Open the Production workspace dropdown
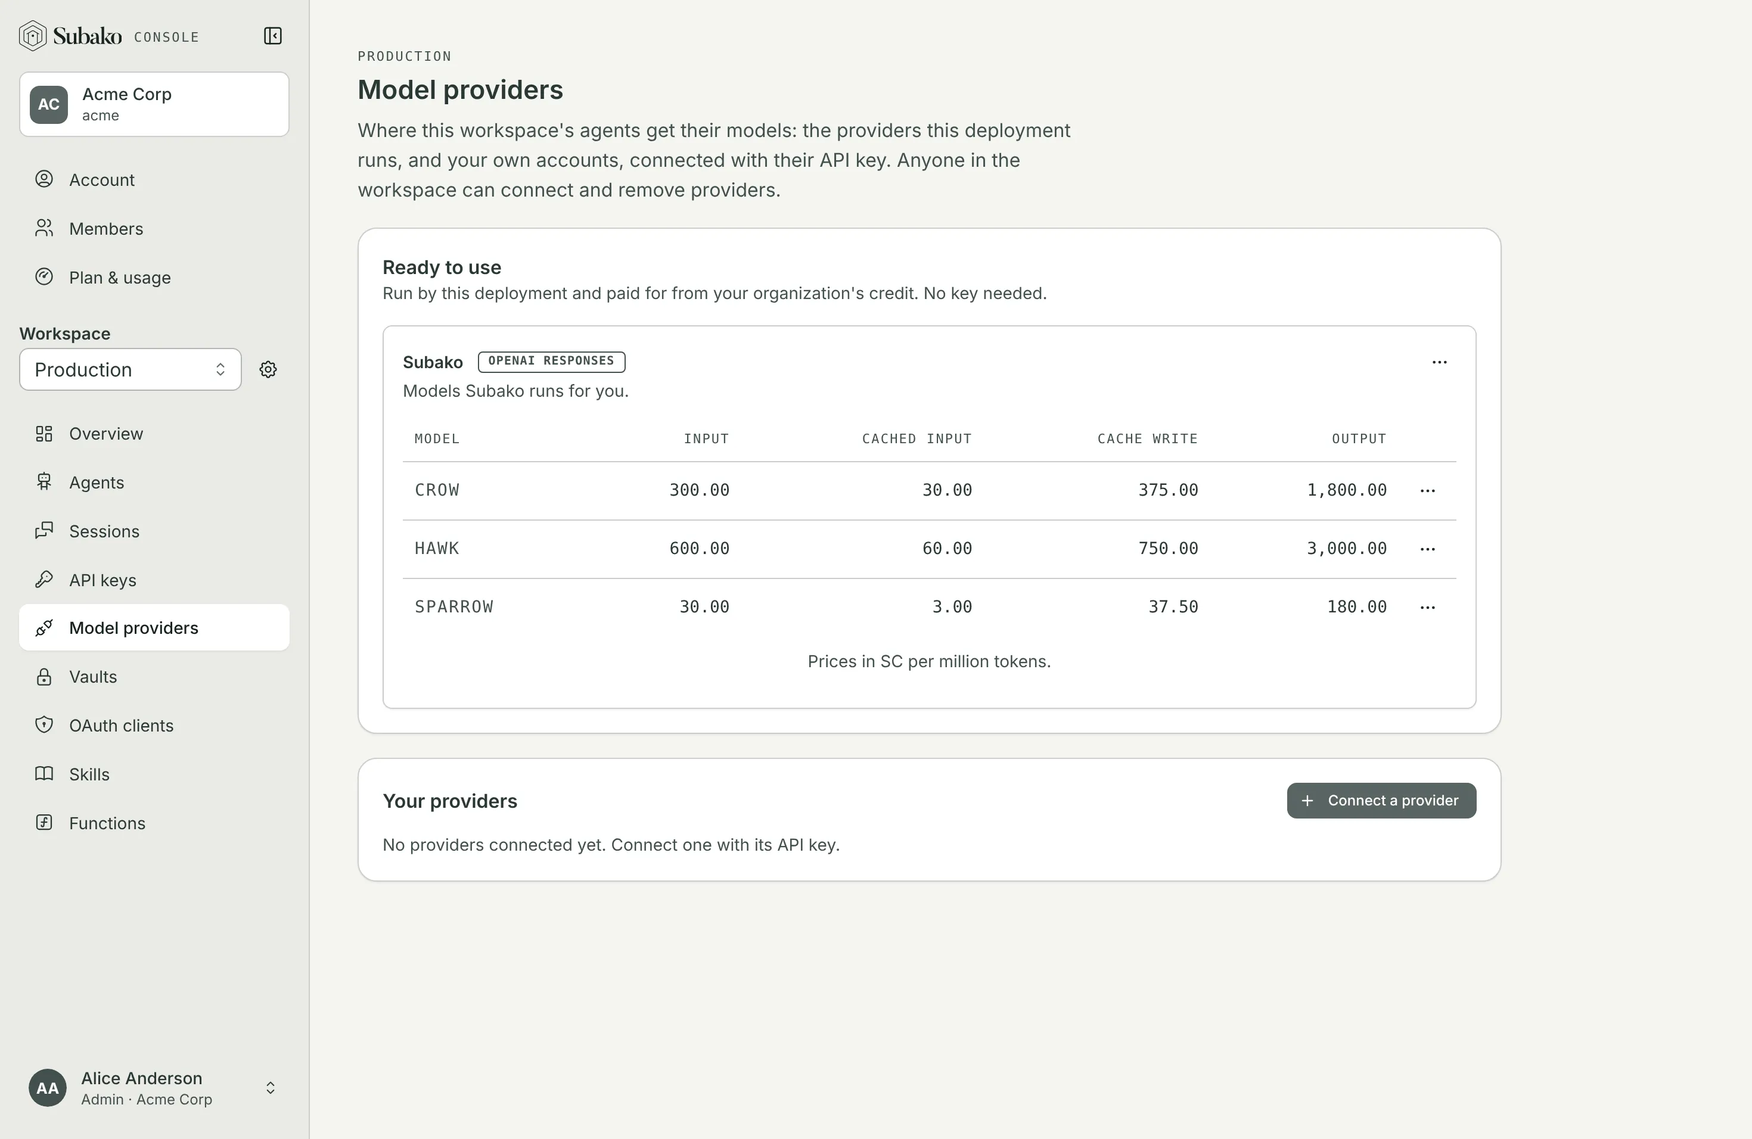Screen dimensions: 1752x1139 coord(131,369)
